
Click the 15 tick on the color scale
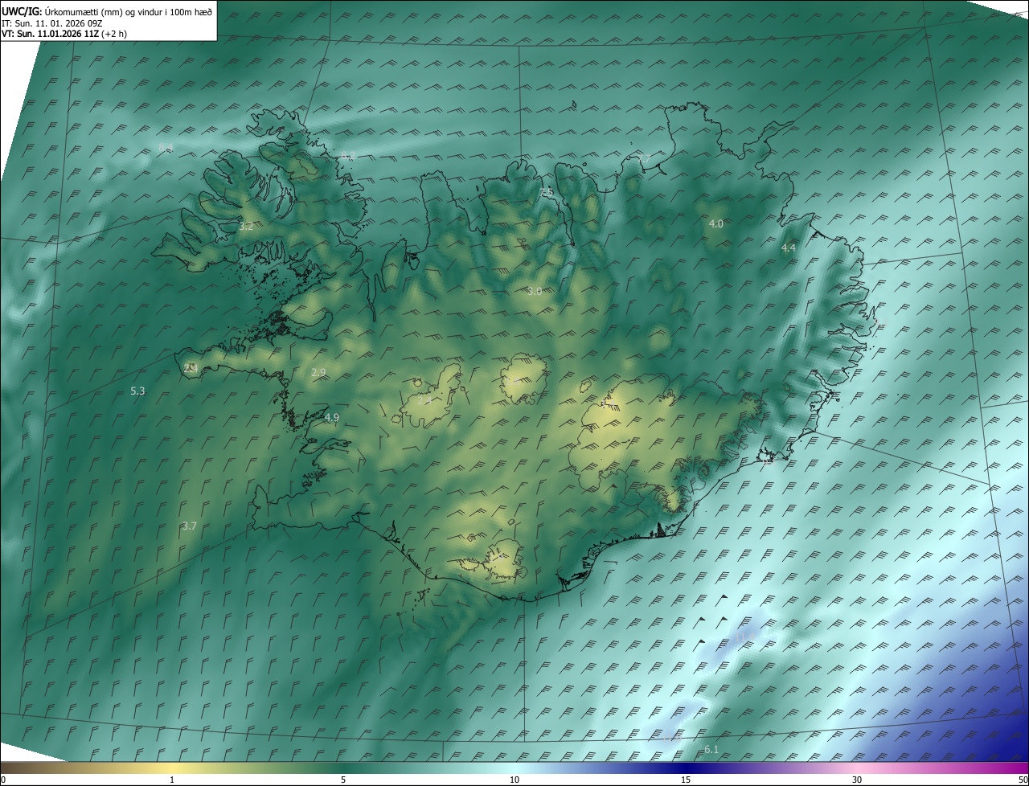686,780
